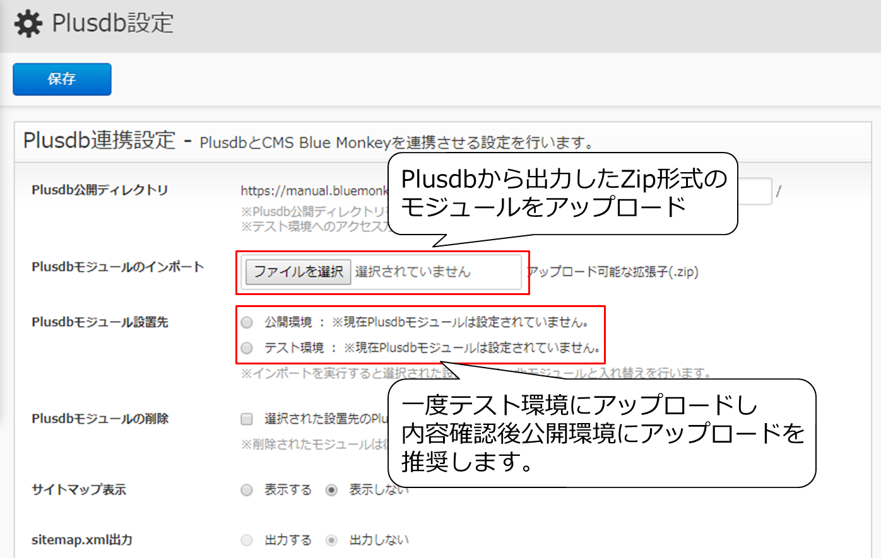Check the Plusdbモジュールの削除 checkbox
Screen dimensions: 881x558
click(247, 419)
